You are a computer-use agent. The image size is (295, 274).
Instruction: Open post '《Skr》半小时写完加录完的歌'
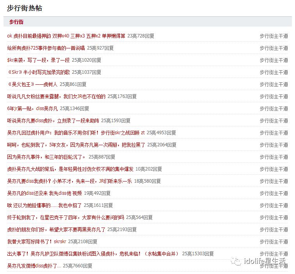38,72
